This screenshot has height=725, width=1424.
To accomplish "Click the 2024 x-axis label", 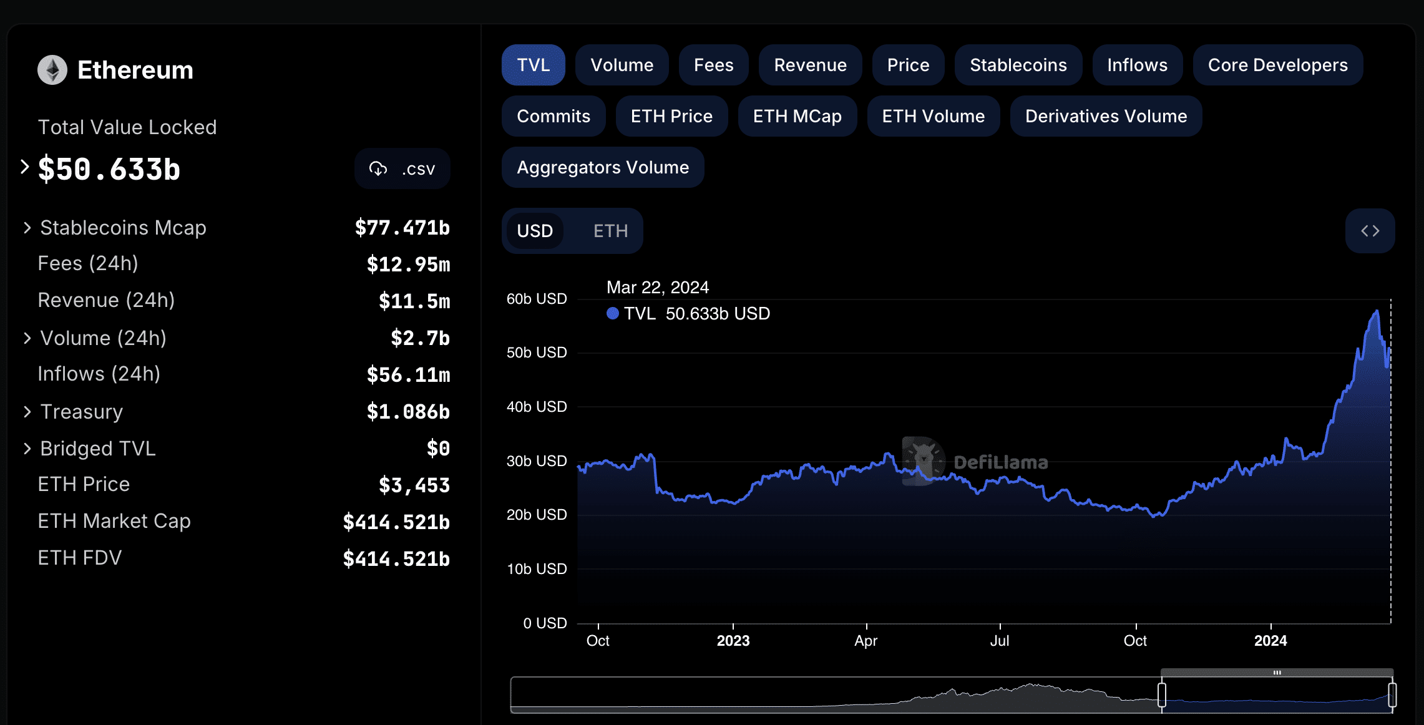I will (1270, 641).
